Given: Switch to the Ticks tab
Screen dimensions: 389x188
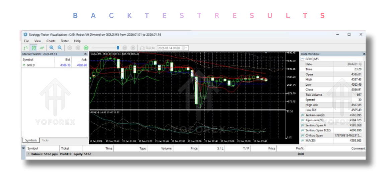Looking at the screenshot, I should tap(45, 140).
